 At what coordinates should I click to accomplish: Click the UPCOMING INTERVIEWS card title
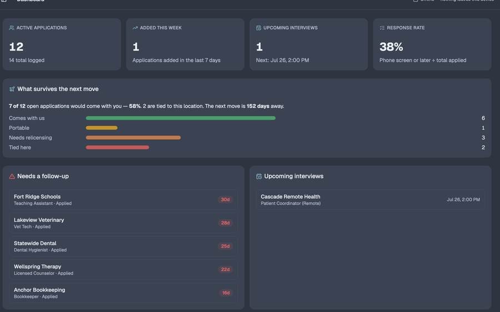[x=291, y=28]
